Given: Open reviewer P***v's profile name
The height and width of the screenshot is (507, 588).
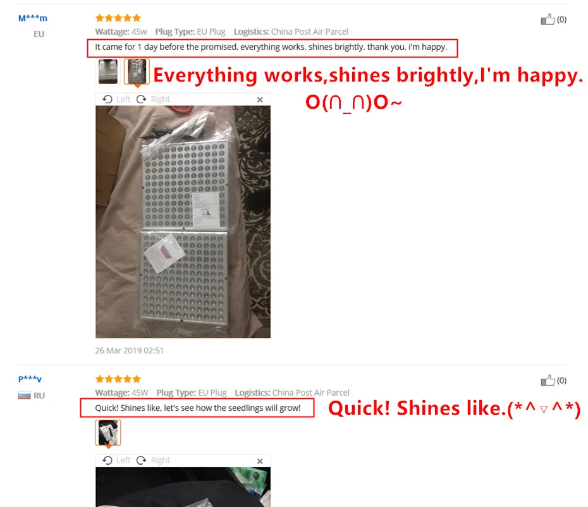Looking at the screenshot, I should pyautogui.click(x=30, y=379).
